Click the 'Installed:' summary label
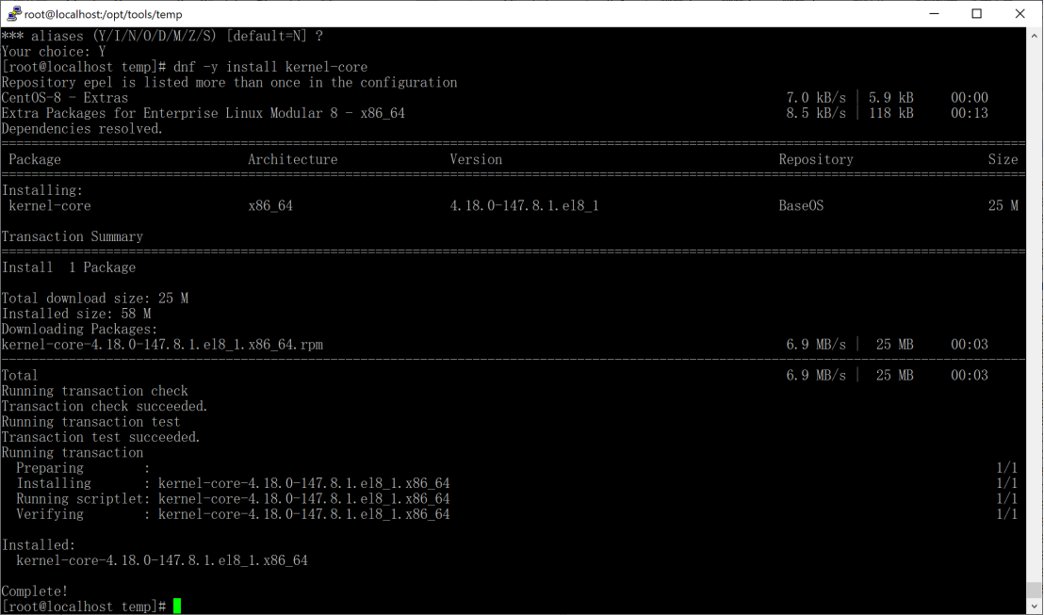1044x615 pixels. tap(38, 544)
